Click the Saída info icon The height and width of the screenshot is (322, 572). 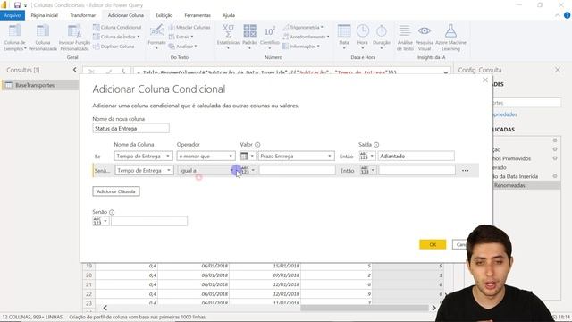coord(376,145)
